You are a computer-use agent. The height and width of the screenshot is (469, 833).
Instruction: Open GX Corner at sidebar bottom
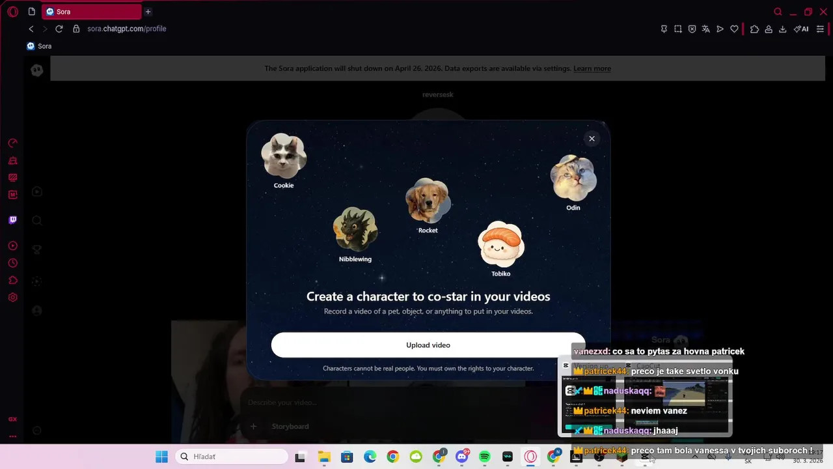click(x=12, y=419)
